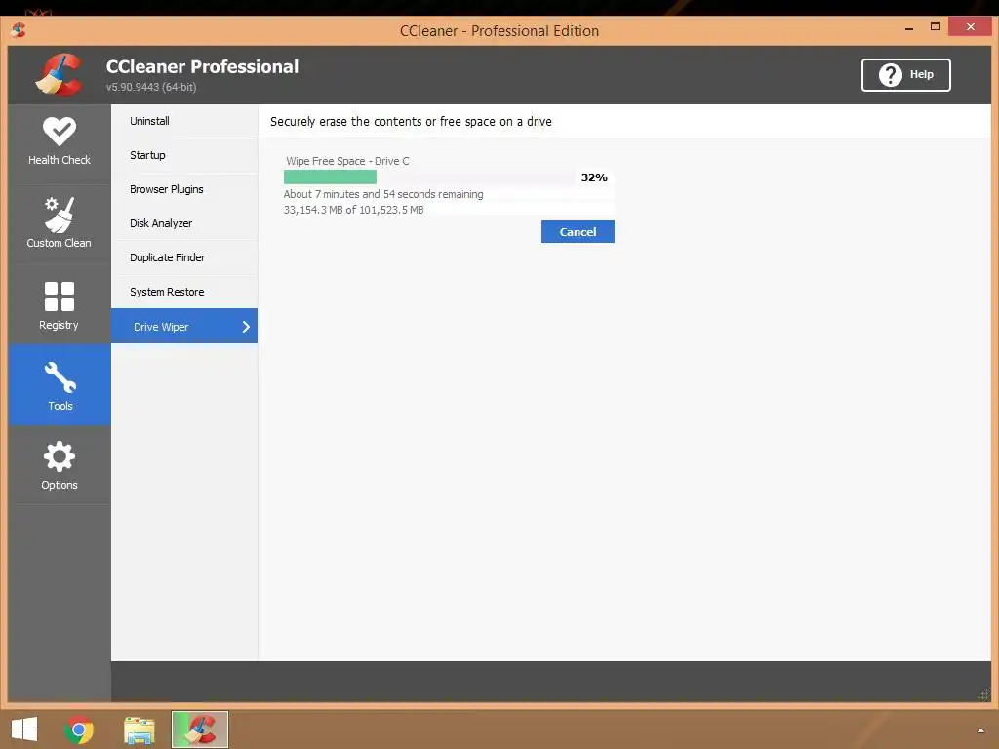Click 'Wipe Free Space - Drive C' label
Image resolution: width=999 pixels, height=749 pixels.
pyautogui.click(x=347, y=161)
